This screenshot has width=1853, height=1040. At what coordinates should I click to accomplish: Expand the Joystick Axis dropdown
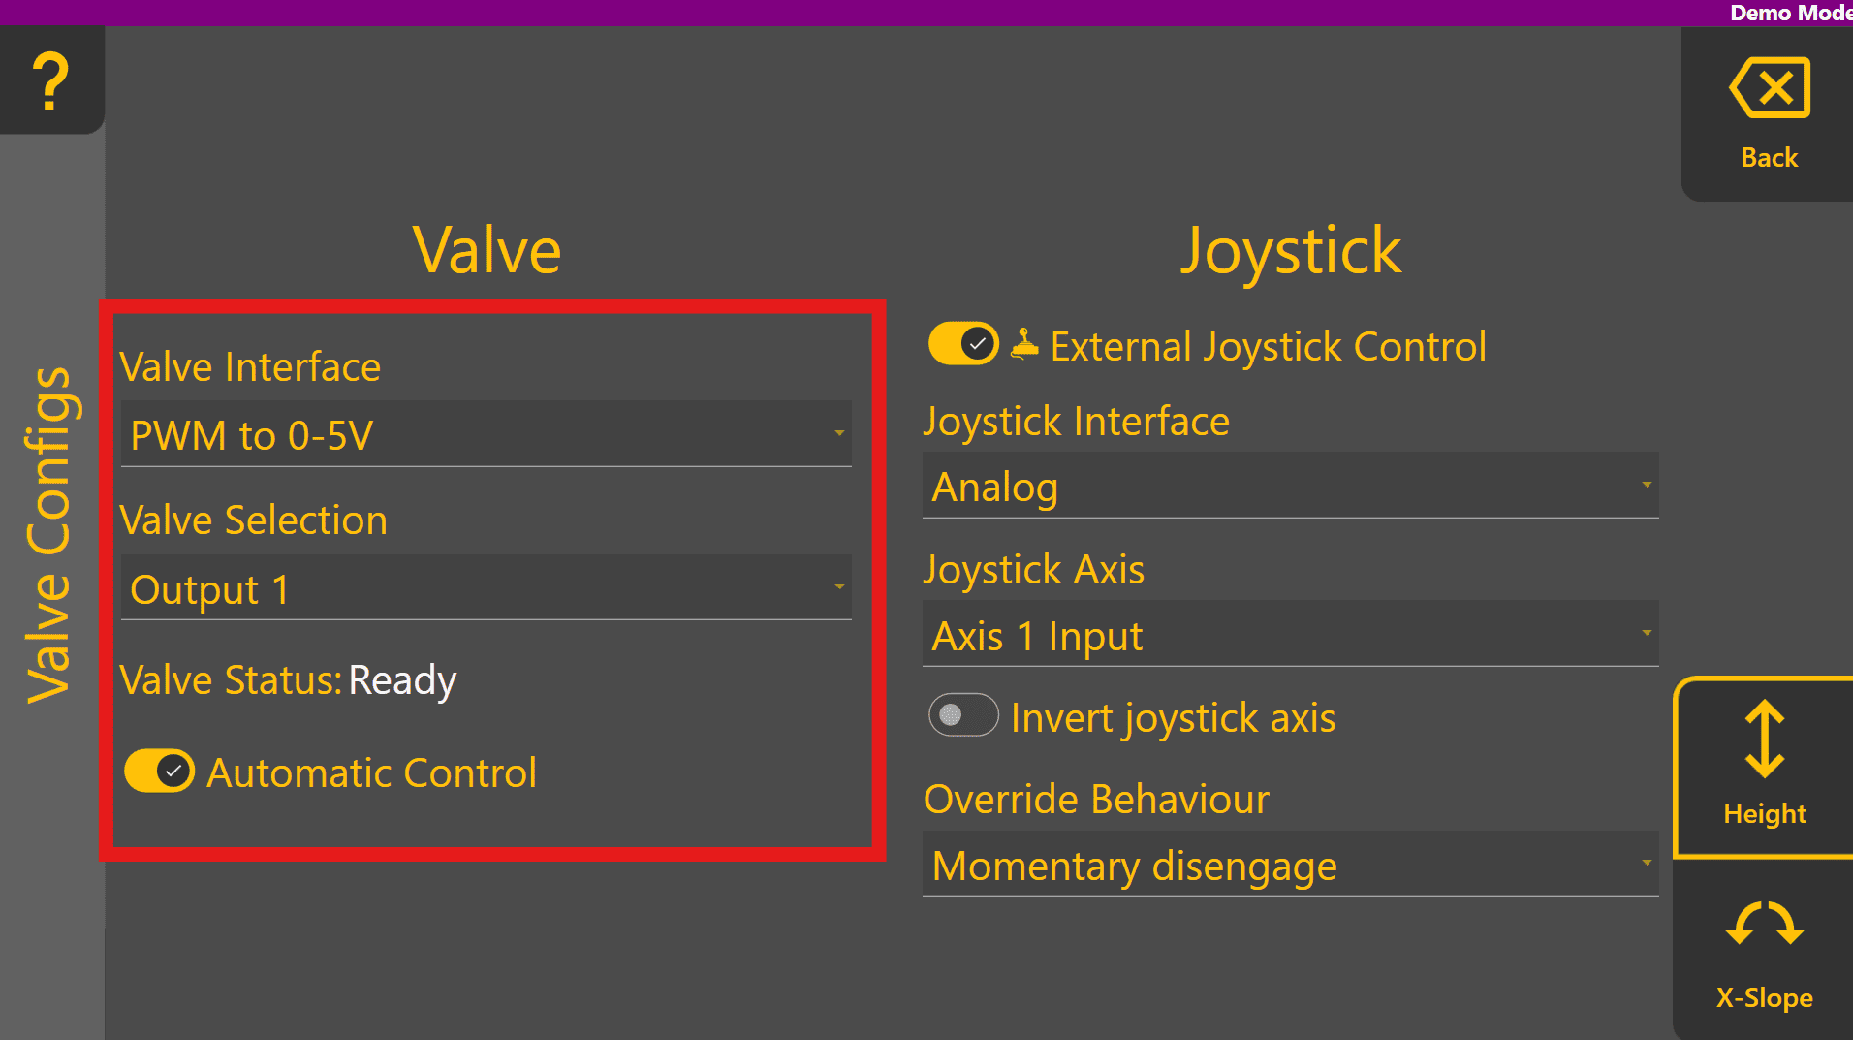pyautogui.click(x=1290, y=635)
